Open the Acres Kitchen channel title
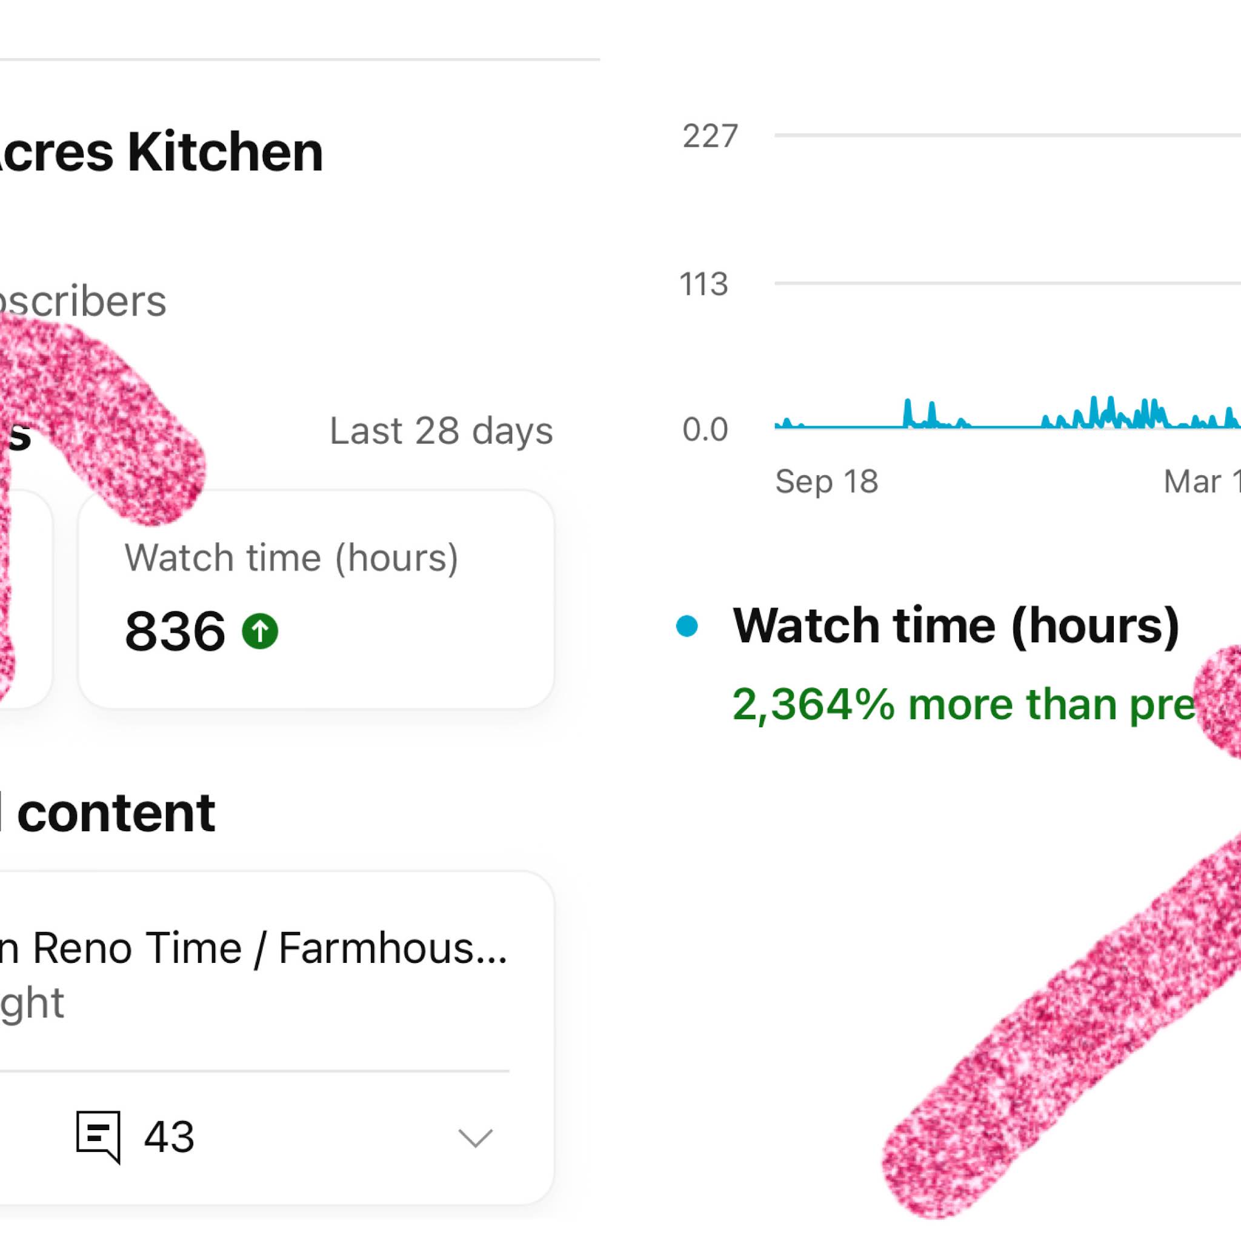The height and width of the screenshot is (1241, 1241). 161,152
